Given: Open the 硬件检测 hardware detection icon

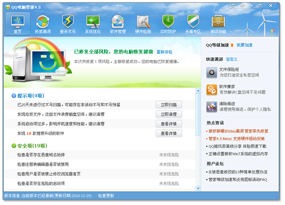Looking at the screenshot, I should point(143,24).
